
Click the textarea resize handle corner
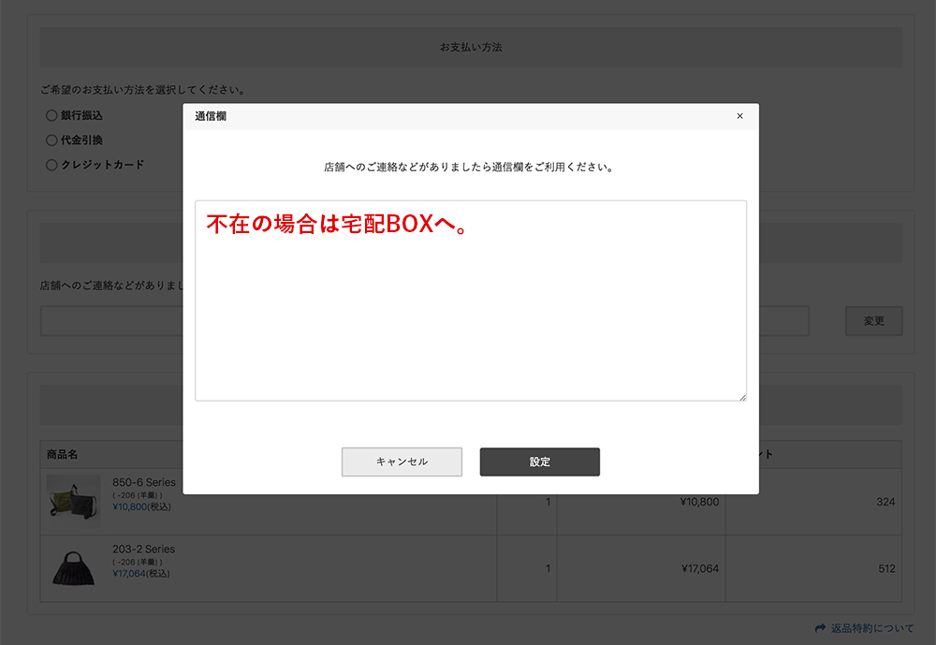pos(742,397)
